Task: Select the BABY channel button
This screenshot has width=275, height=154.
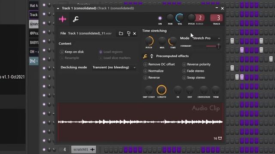Action: [x=34, y=42]
